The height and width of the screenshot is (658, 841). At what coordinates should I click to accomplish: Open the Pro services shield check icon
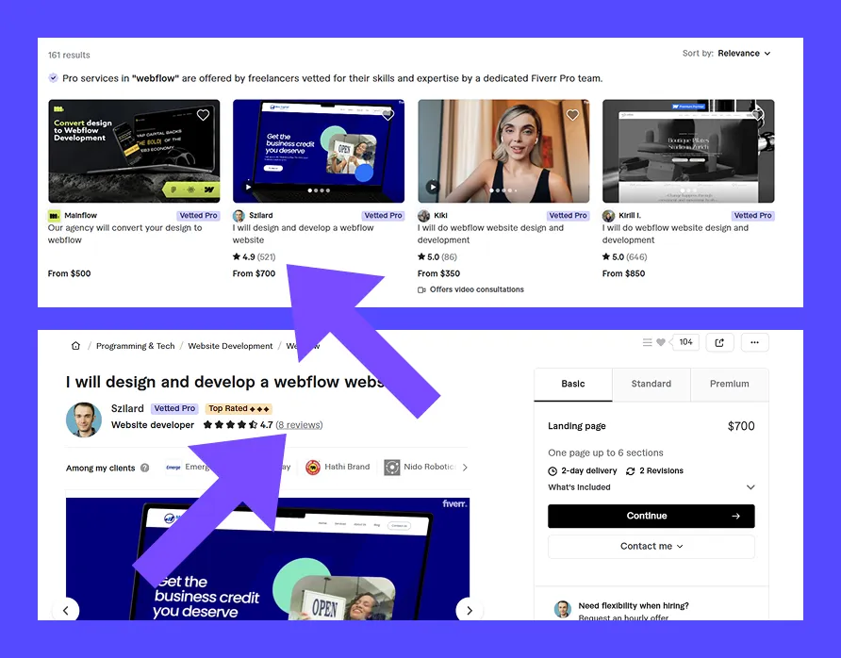click(53, 77)
